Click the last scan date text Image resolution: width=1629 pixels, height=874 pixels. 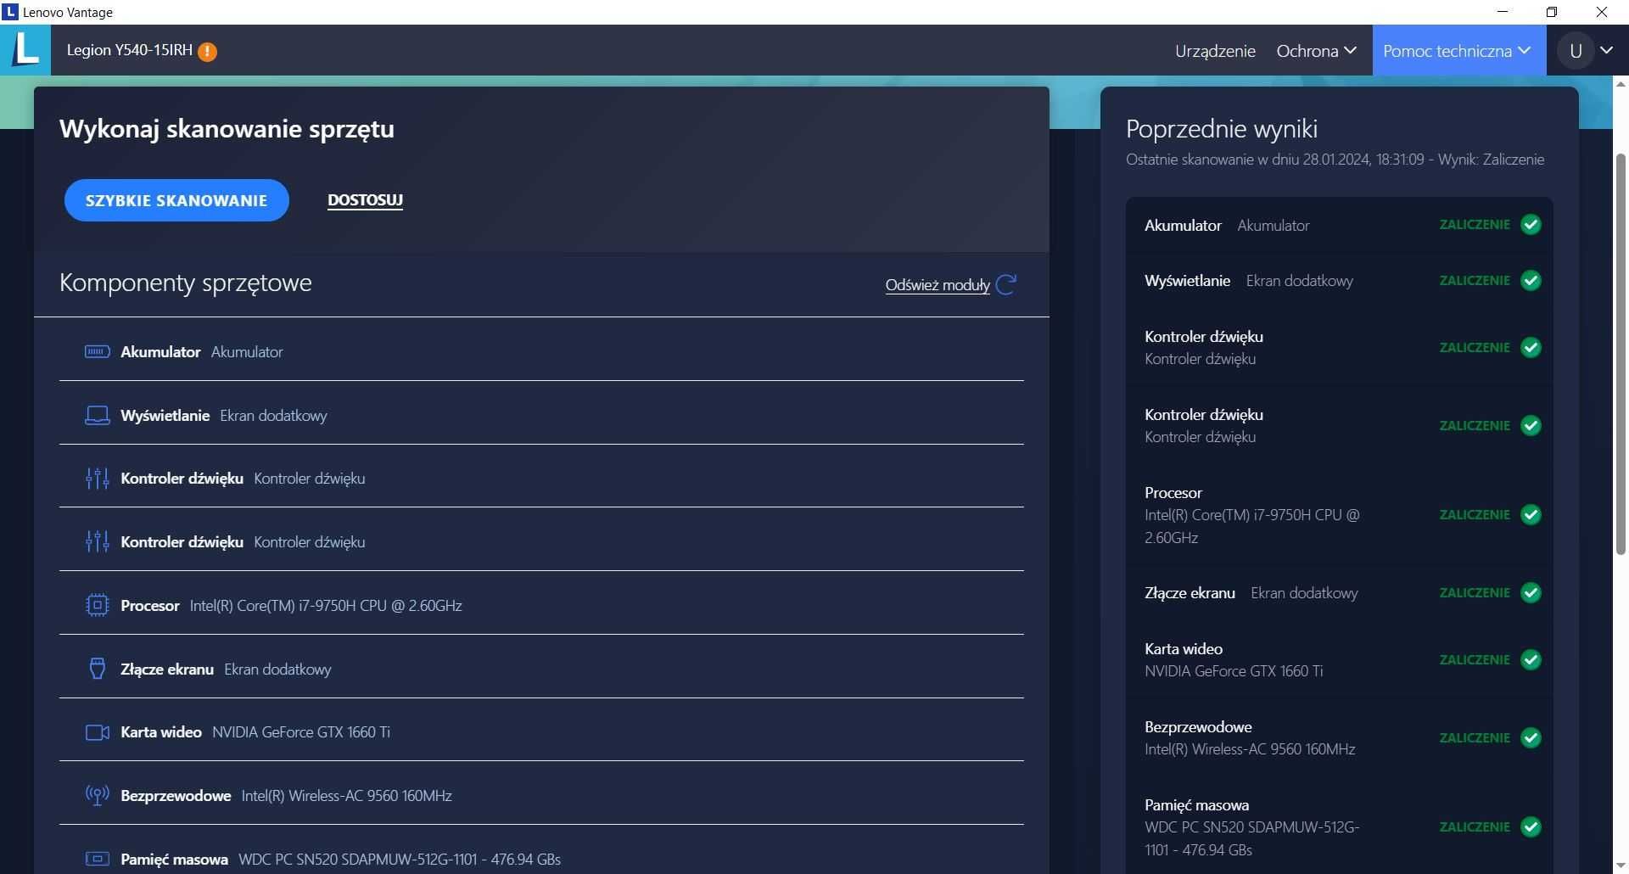pyautogui.click(x=1335, y=160)
